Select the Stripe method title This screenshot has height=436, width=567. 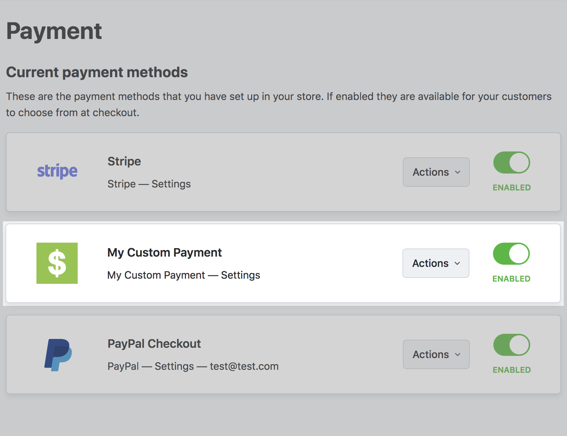124,161
